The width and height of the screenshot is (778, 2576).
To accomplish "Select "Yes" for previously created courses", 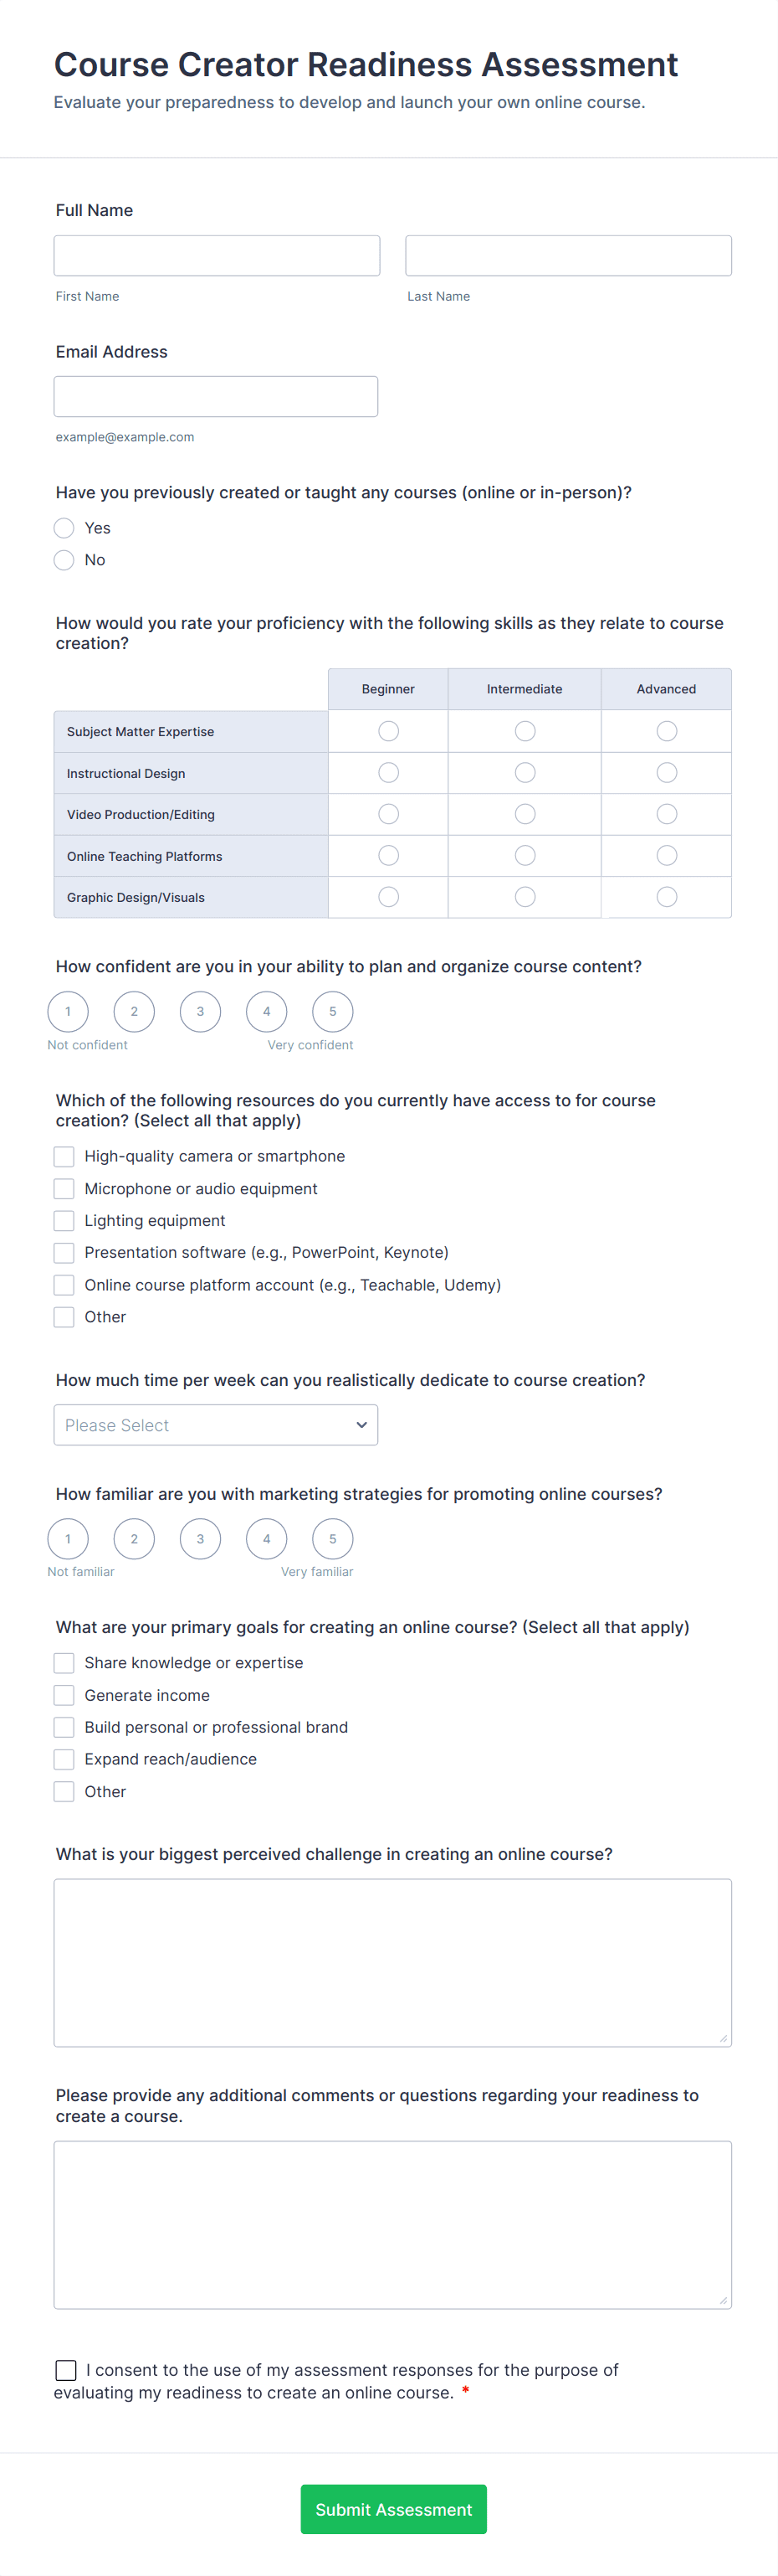I will click(x=64, y=528).
